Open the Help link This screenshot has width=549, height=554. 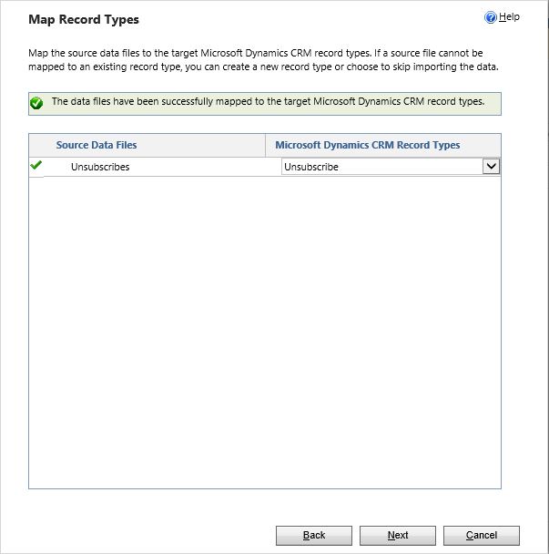tap(509, 17)
